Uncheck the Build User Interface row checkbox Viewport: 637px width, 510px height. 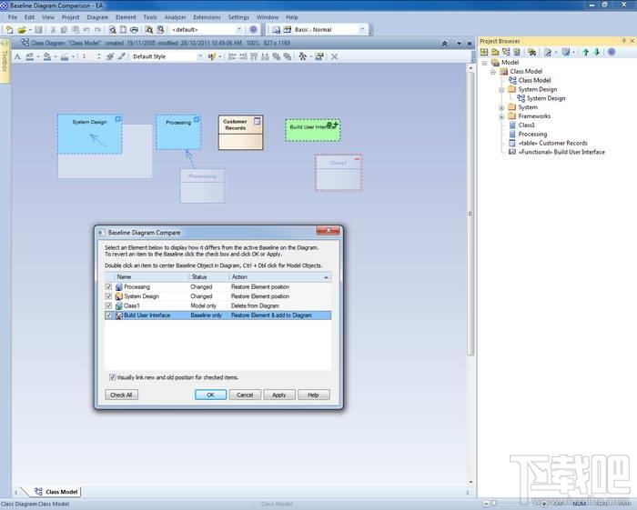[108, 315]
